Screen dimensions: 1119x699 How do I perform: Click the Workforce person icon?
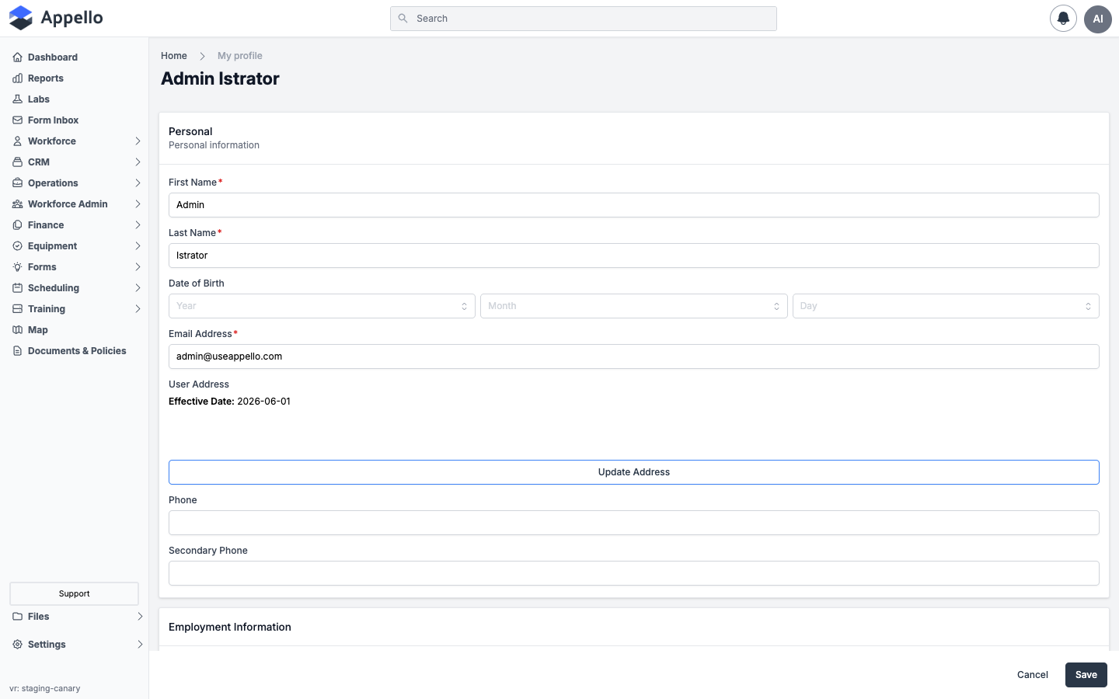17,141
